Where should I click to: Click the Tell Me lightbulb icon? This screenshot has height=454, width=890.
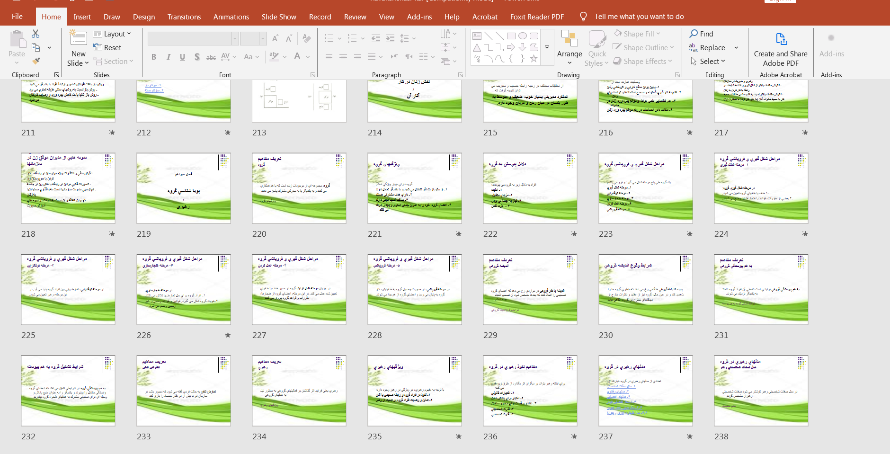(583, 17)
